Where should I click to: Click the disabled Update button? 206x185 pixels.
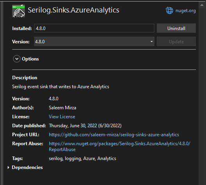click(176, 42)
